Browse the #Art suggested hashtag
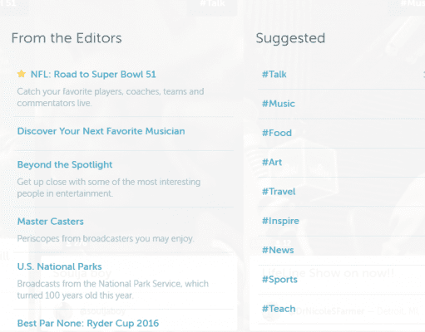425x332 pixels. (272, 163)
